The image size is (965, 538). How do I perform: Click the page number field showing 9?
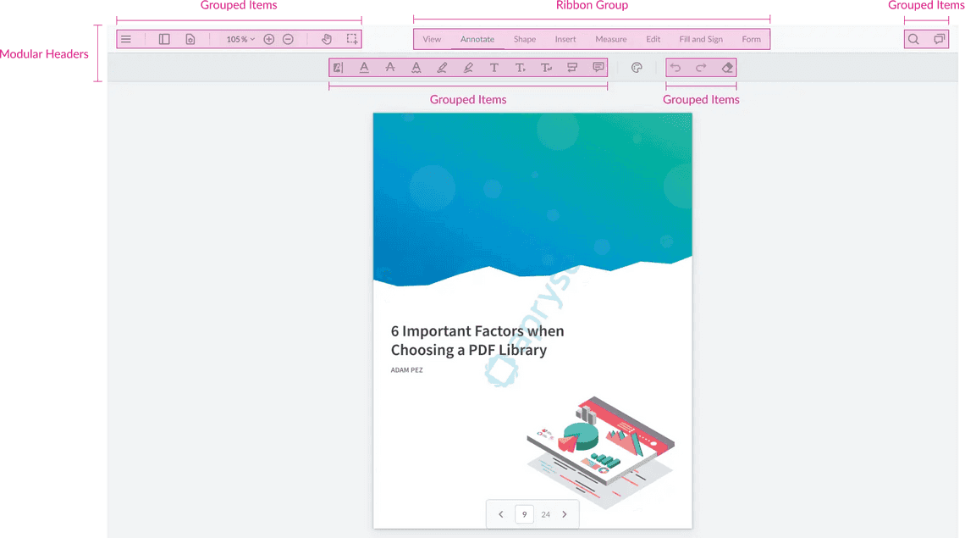pos(524,514)
